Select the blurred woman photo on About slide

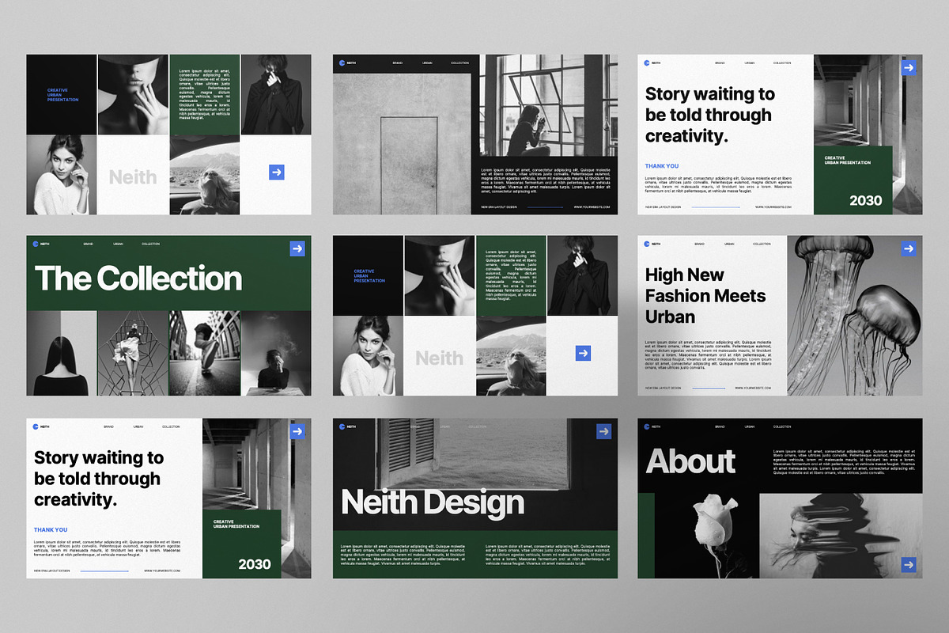pyautogui.click(x=841, y=536)
